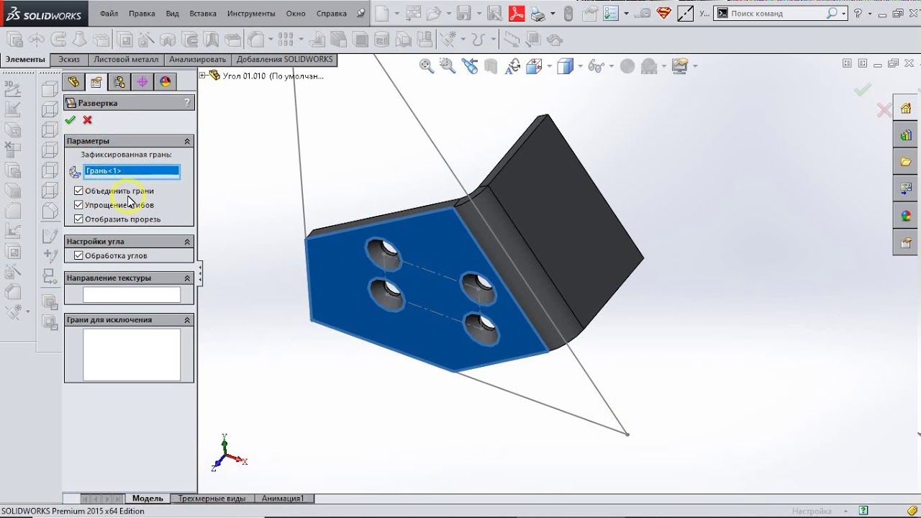Viewport: 921px width, 518px height.
Task: Disable the Обработка углов checkbox
Action: coord(78,255)
